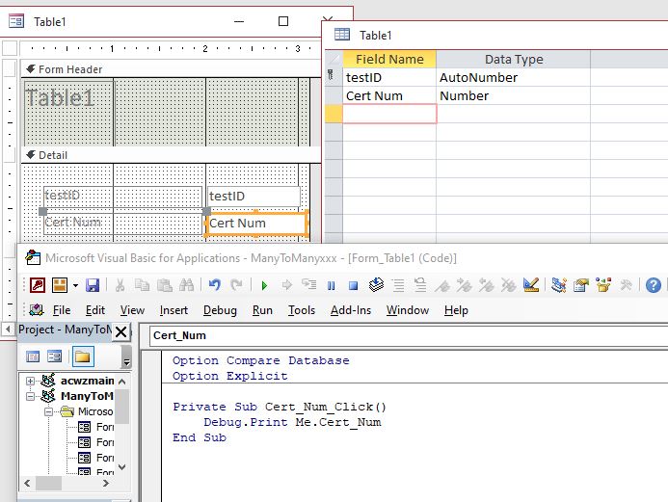Screen dimensions: 668x502
Task: Click the Call Stack icon in toolbar
Action: point(376,284)
